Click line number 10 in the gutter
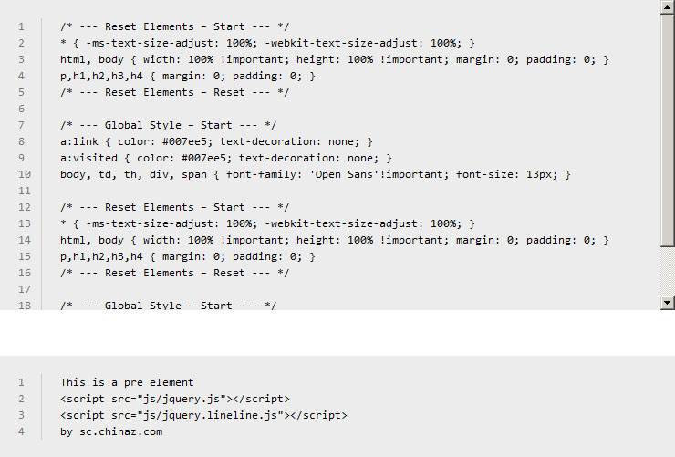The image size is (675, 457). pos(21,174)
